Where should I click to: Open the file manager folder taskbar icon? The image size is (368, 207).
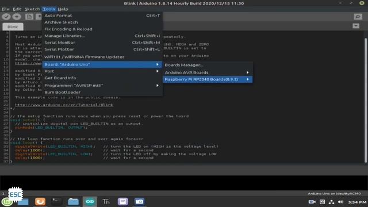[73, 202]
